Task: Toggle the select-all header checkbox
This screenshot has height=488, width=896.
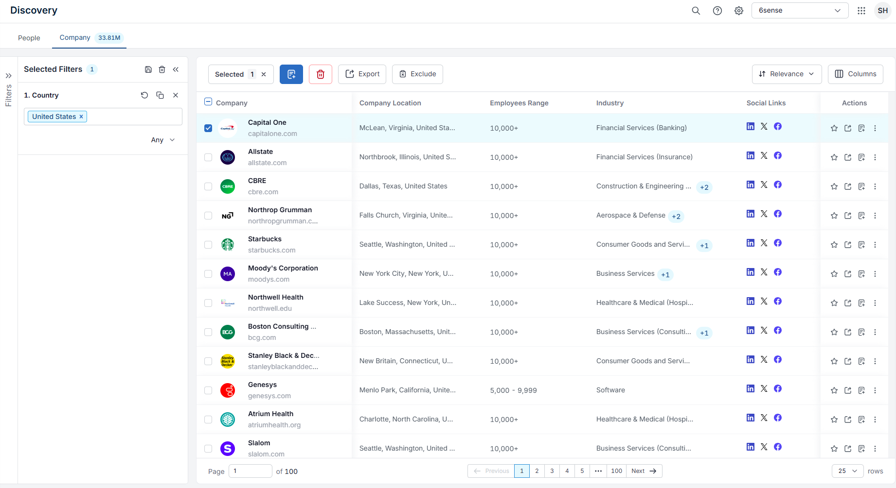Action: click(x=208, y=101)
